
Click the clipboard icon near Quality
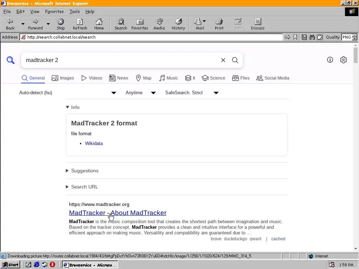pos(320,37)
